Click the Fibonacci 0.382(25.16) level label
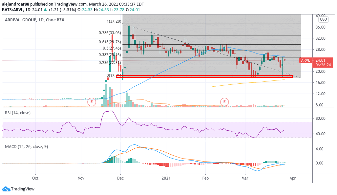The image size is (337, 195). point(110,55)
